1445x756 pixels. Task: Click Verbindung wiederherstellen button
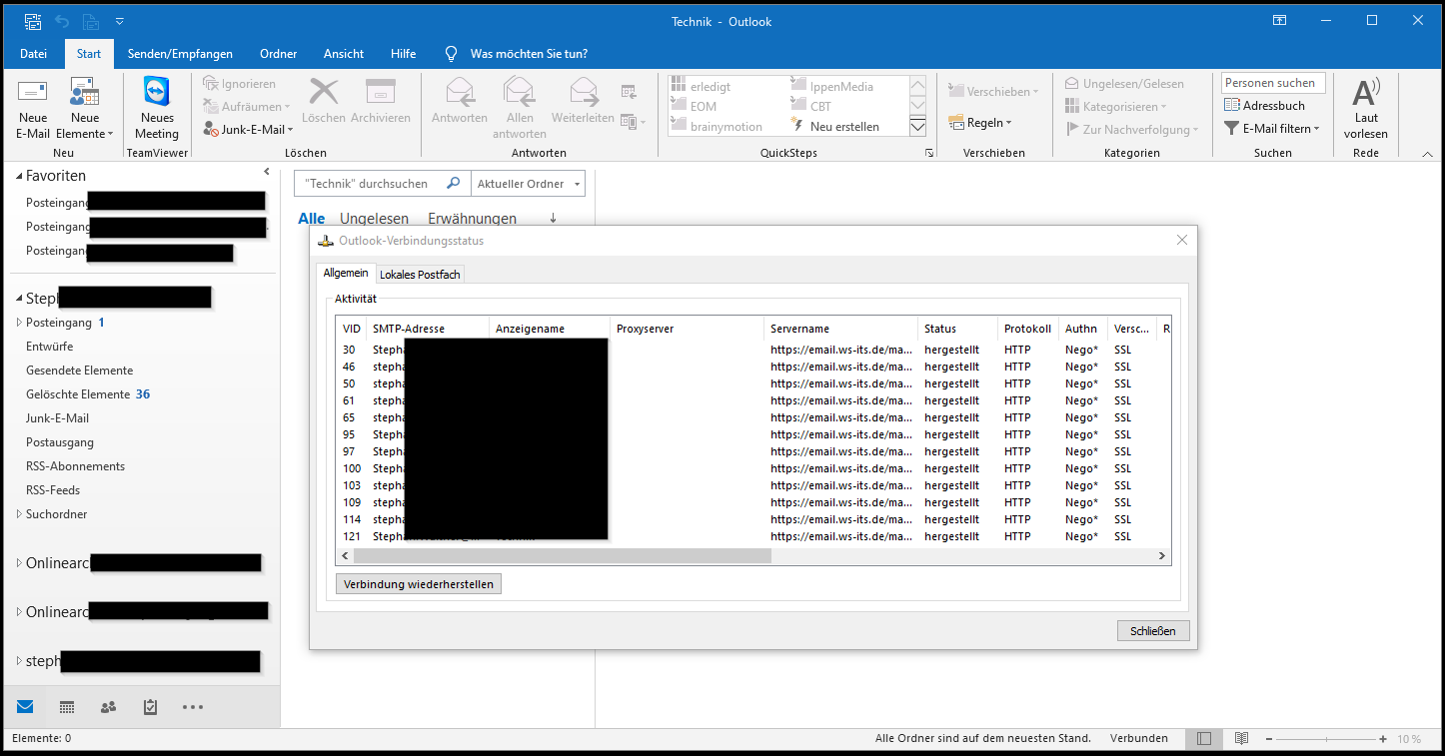tap(419, 584)
